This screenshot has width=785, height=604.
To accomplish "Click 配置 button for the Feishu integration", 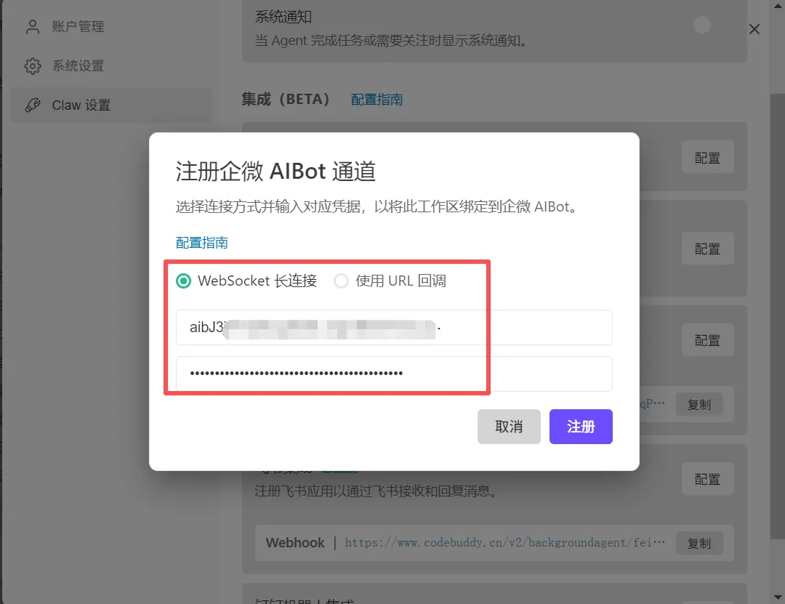I will tap(707, 479).
